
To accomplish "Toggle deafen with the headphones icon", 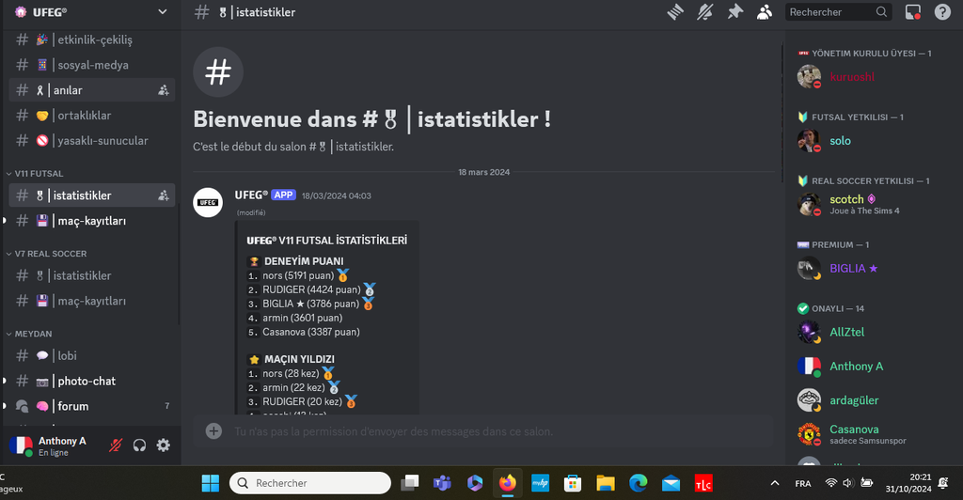I will 139,445.
